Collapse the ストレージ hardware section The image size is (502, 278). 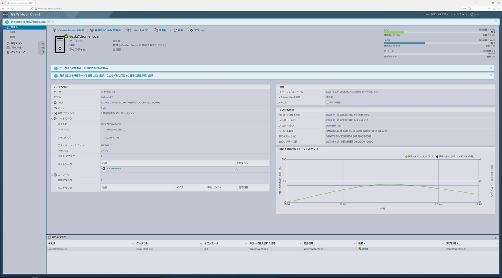tap(53, 175)
